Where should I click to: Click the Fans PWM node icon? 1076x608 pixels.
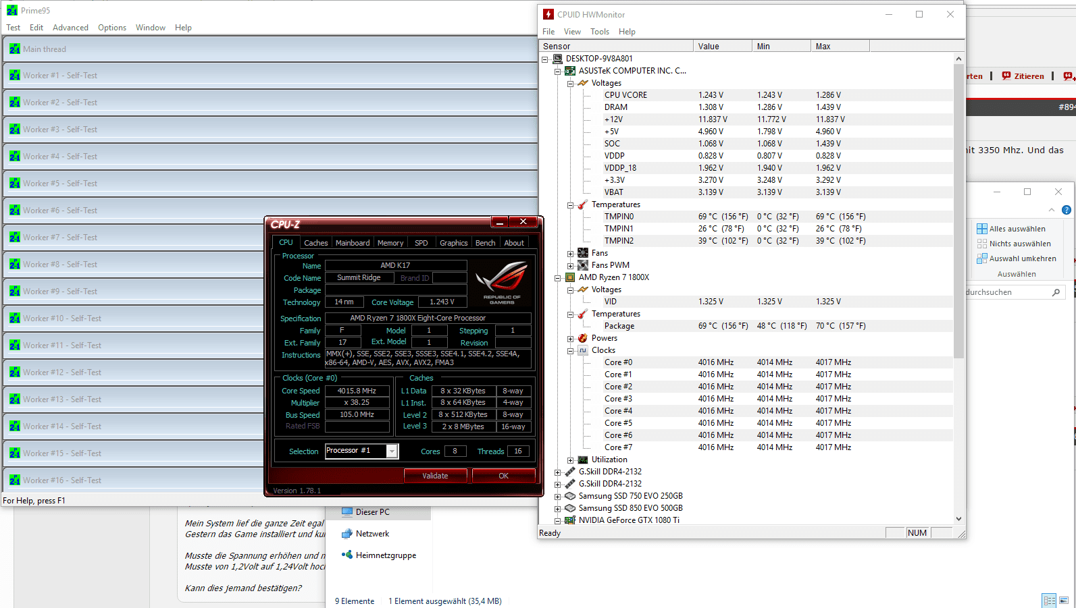[x=583, y=265]
